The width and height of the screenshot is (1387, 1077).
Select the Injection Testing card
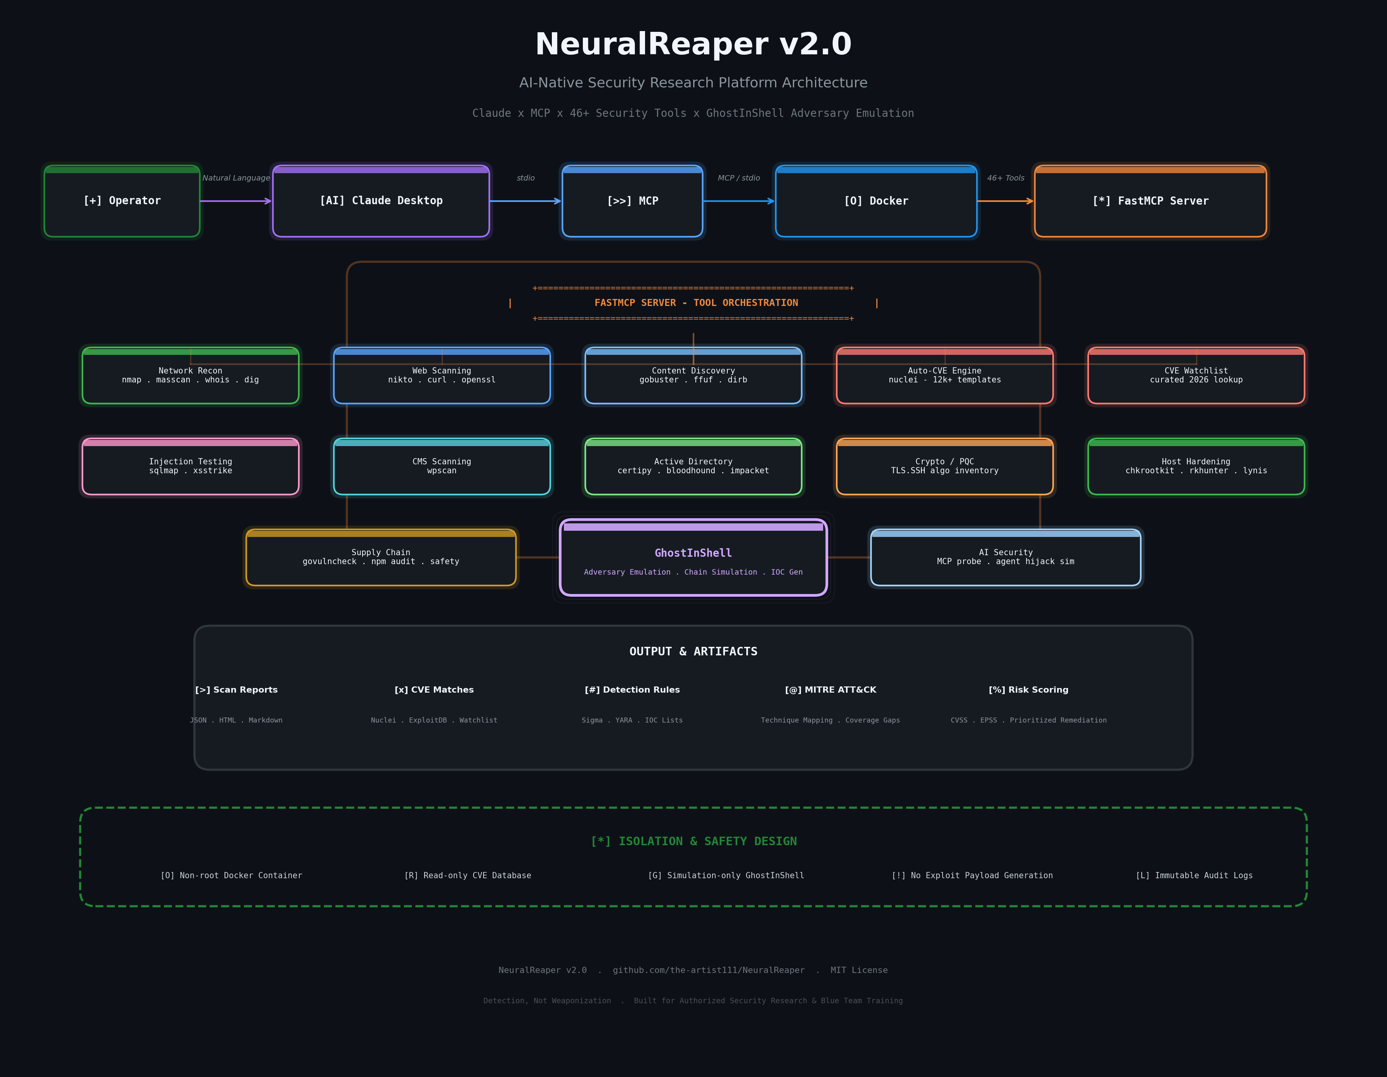tap(191, 466)
